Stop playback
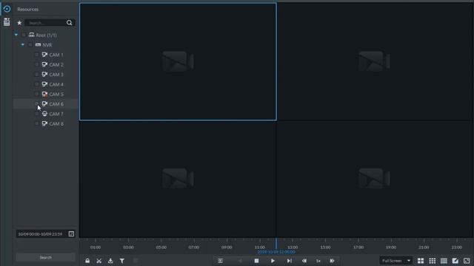The height and width of the screenshot is (266, 474). point(256,261)
